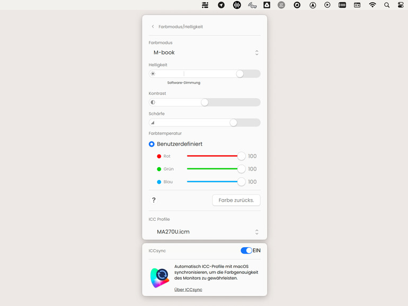
Task: Click the circled play menu bar icon
Action: (x=327, y=5)
